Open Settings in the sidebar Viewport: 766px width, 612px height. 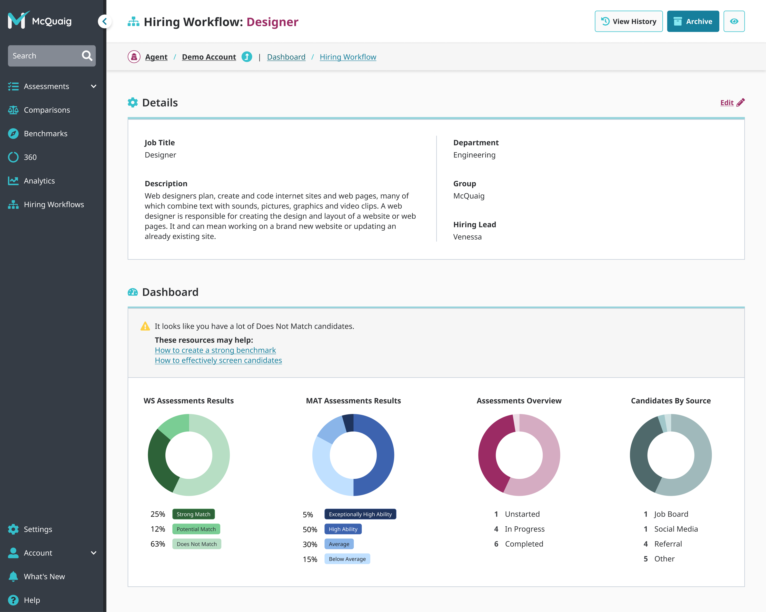38,529
